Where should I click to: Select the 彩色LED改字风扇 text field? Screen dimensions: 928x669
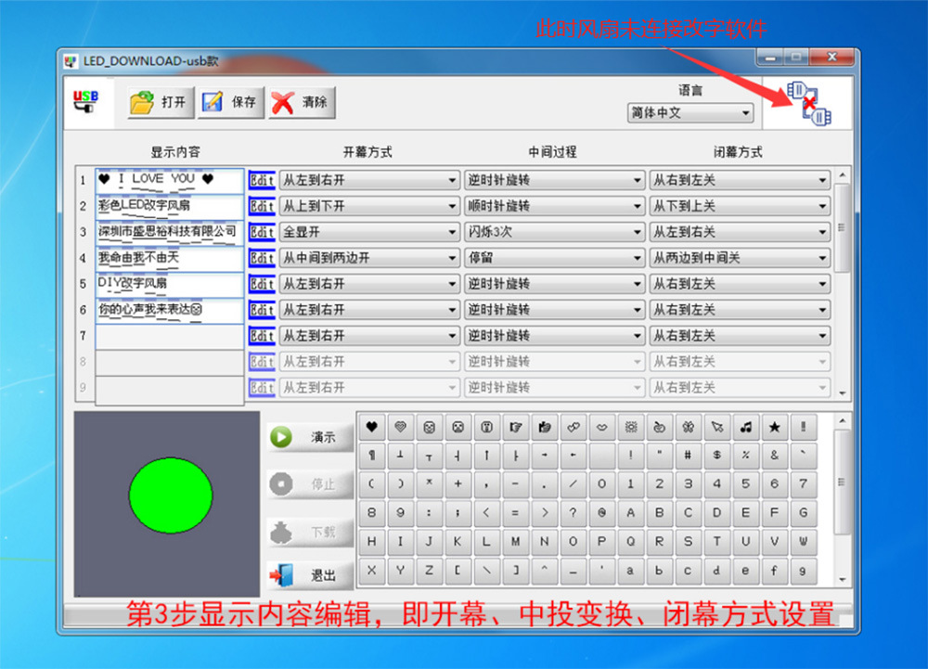point(169,206)
